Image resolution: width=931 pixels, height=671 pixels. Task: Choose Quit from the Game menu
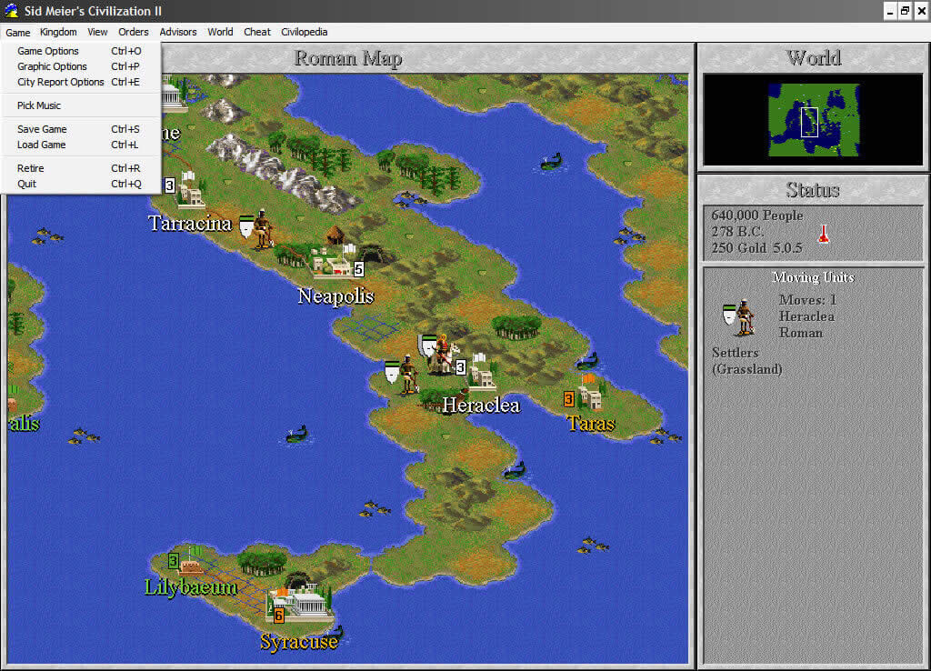click(27, 184)
